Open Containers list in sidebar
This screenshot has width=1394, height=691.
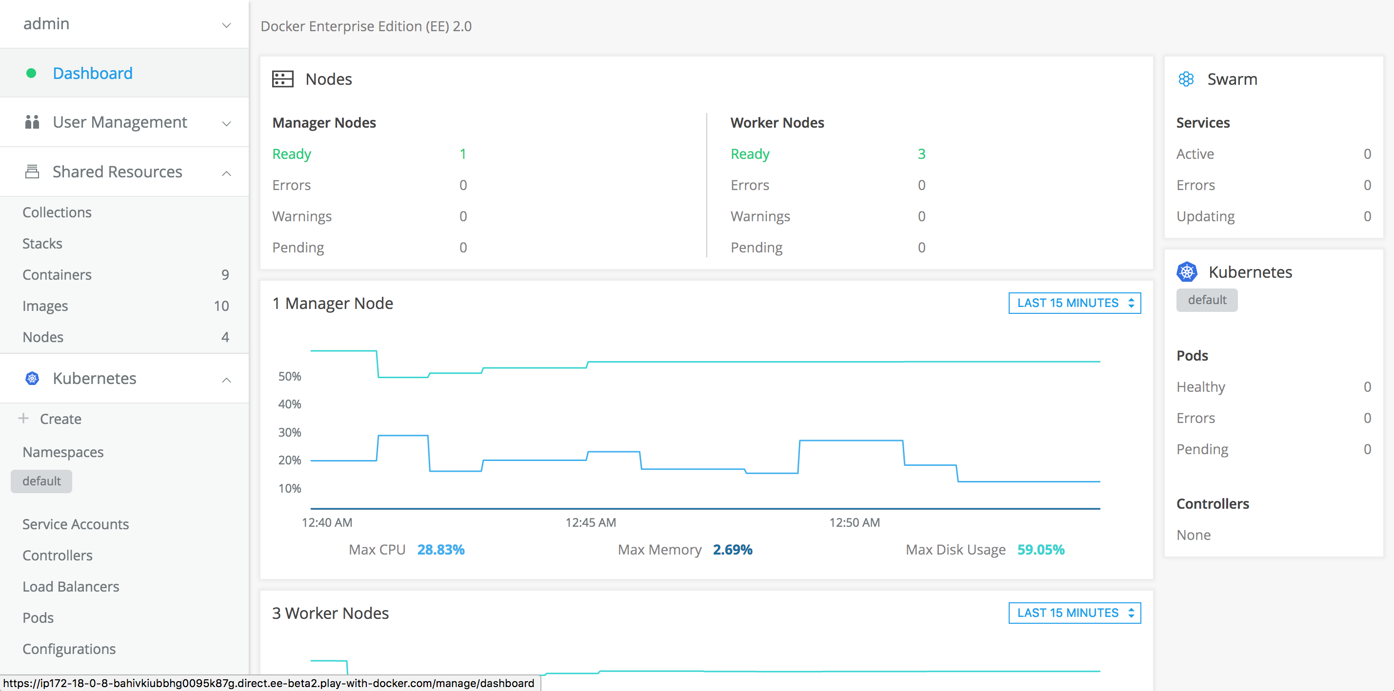coord(57,275)
